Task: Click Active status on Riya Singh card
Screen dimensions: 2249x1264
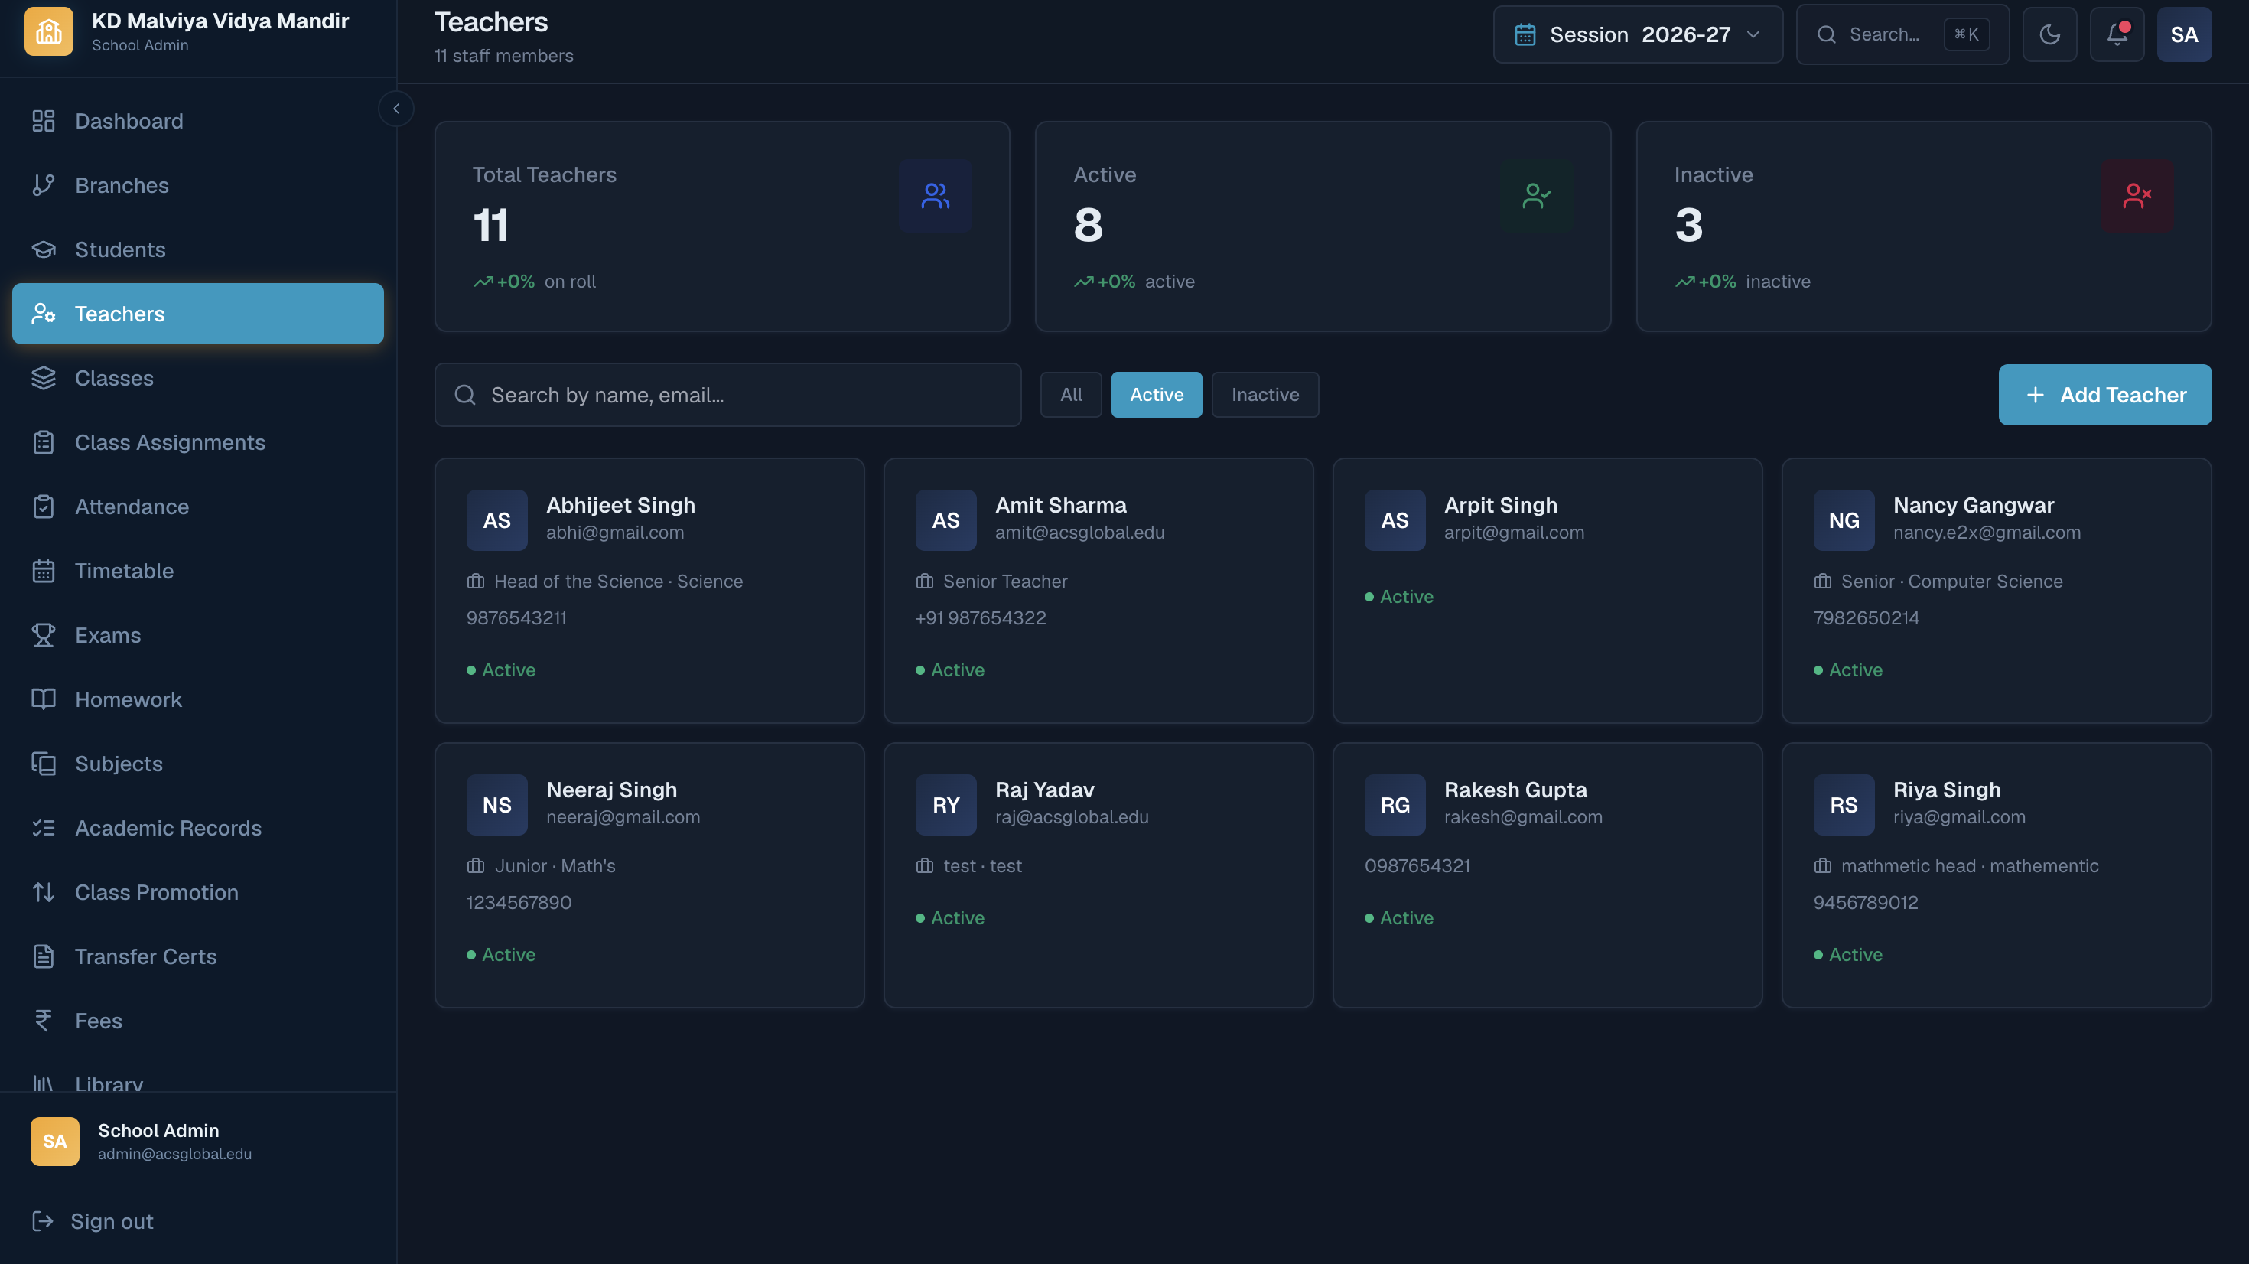Action: coord(1847,955)
